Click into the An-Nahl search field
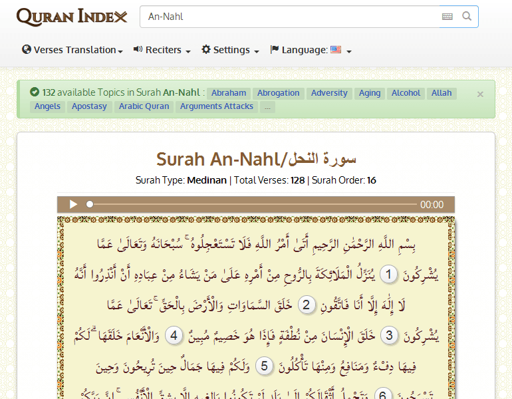 click(x=289, y=17)
